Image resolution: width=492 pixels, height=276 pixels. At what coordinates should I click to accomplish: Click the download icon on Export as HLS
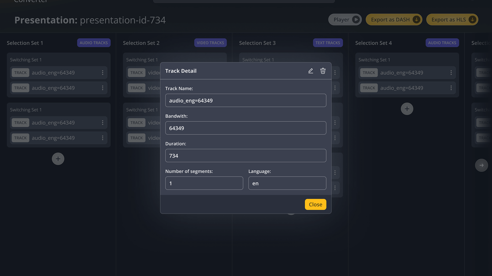(x=472, y=19)
